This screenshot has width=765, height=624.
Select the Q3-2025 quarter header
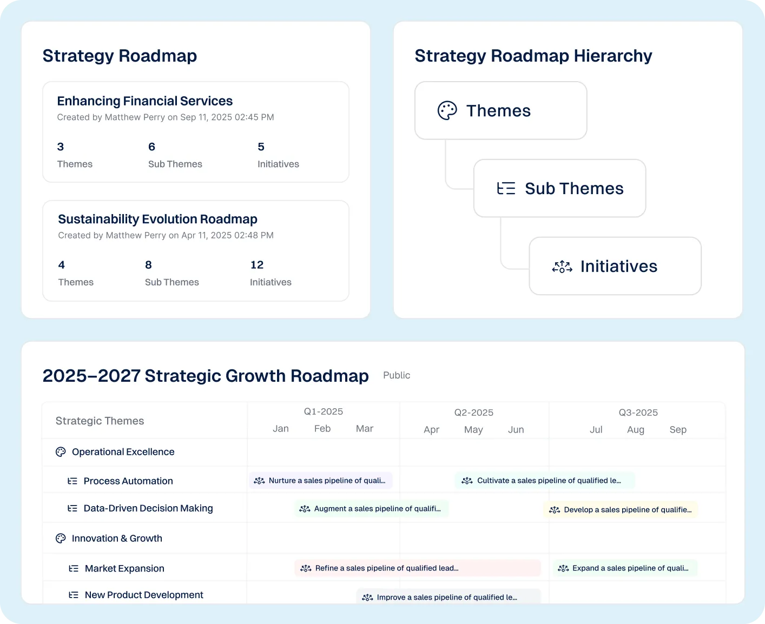[638, 412]
